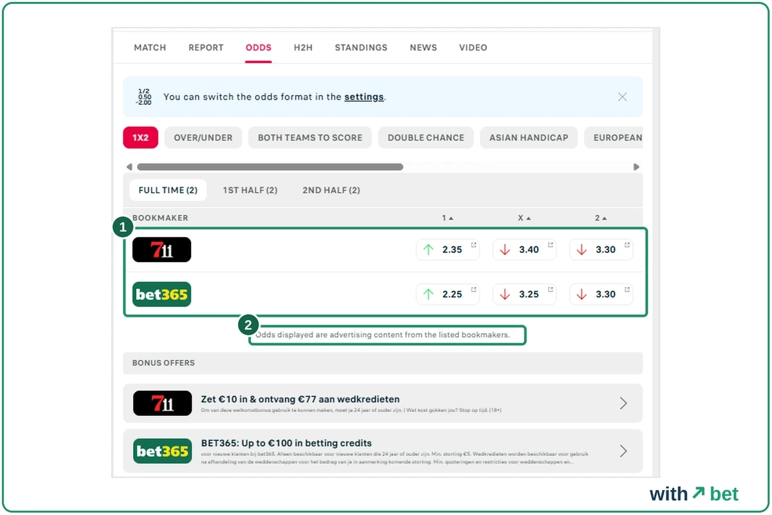The height and width of the screenshot is (515, 772).
Task: Select the 1X2 odds type
Action: pyautogui.click(x=140, y=137)
